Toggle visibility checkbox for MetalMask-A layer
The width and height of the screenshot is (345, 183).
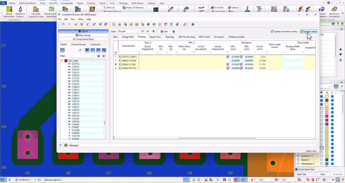pyautogui.click(x=321, y=164)
